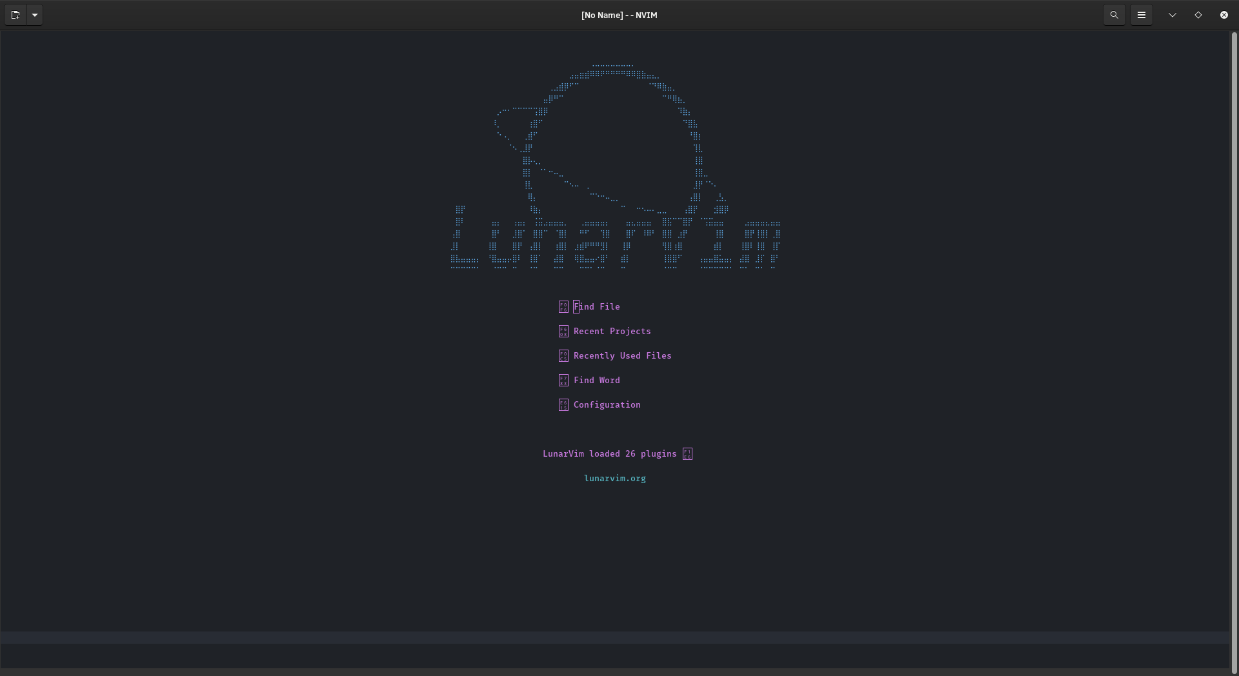
Task: Click the glyph icon beside "Recent Projects"
Action: 563,332
